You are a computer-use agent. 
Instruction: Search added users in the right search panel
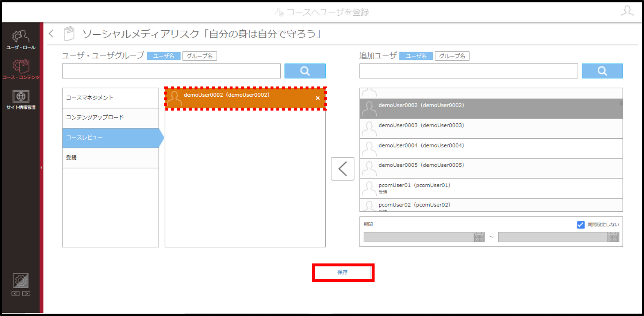[602, 71]
